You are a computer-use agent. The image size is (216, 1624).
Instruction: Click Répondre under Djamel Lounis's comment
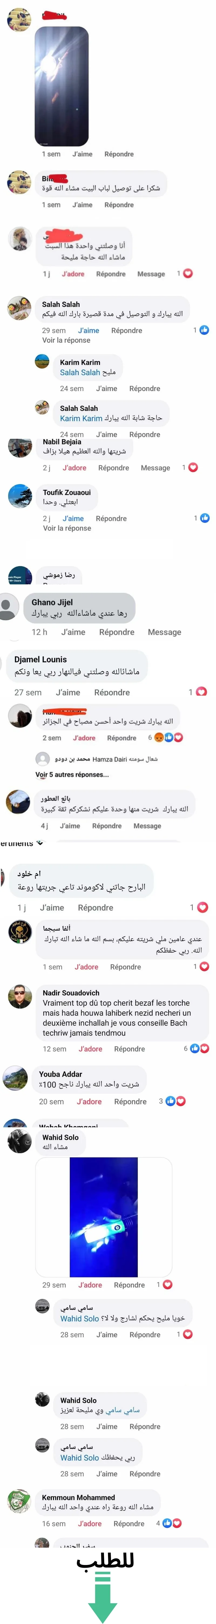point(112,692)
